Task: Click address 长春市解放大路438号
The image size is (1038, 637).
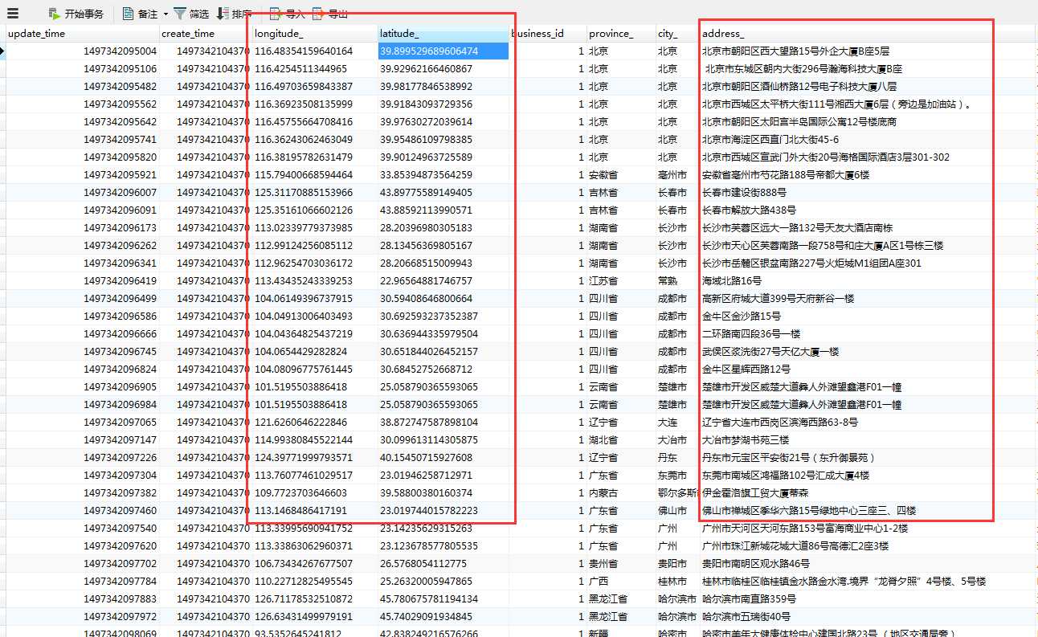Action: click(x=749, y=210)
